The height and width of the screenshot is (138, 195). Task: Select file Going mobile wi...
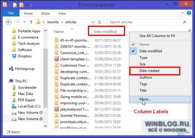tap(75, 97)
